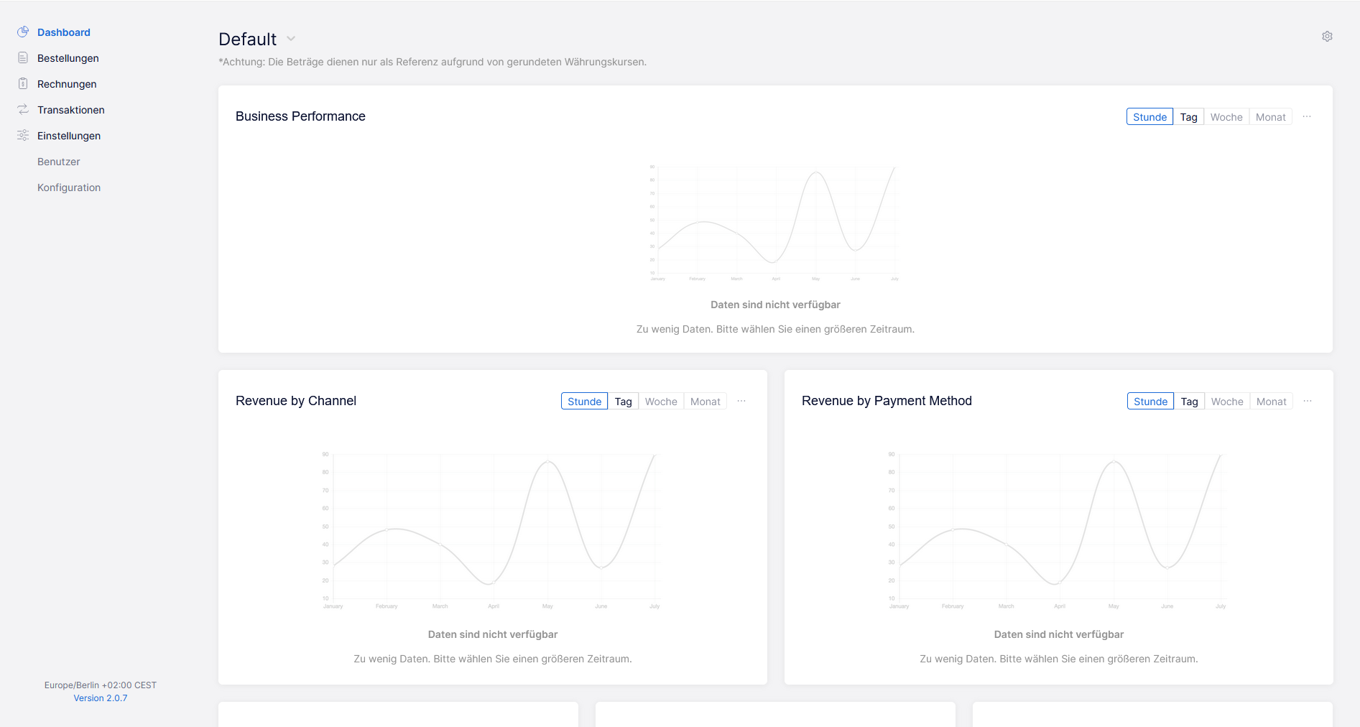Select Tag in Business Performance range
This screenshot has height=727, width=1360.
[x=1188, y=117]
